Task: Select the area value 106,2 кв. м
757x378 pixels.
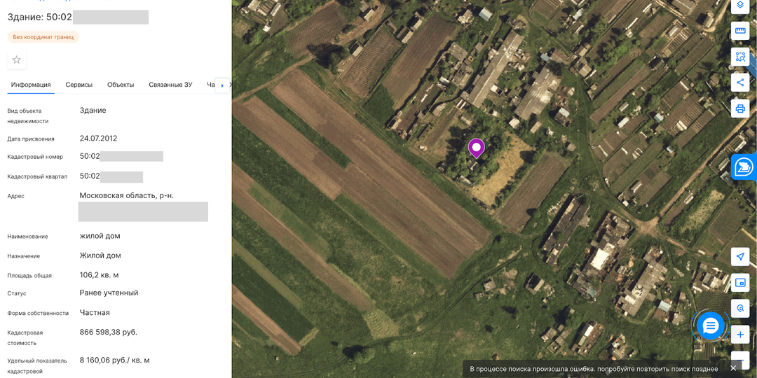Action: pos(99,275)
